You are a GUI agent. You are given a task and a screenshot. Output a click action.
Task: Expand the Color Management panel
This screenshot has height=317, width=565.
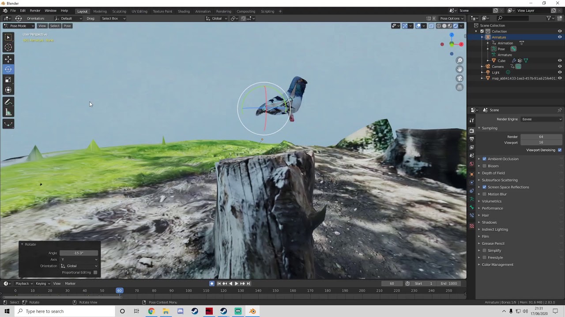497,265
